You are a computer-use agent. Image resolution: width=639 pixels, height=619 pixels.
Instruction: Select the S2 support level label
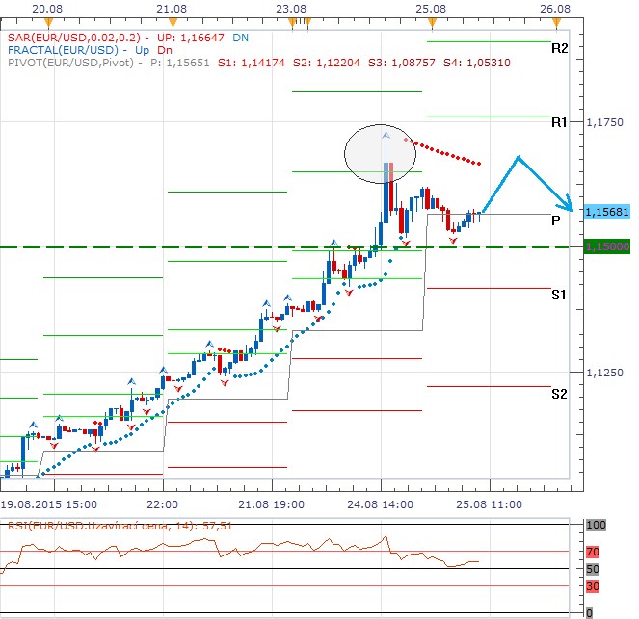(x=559, y=393)
